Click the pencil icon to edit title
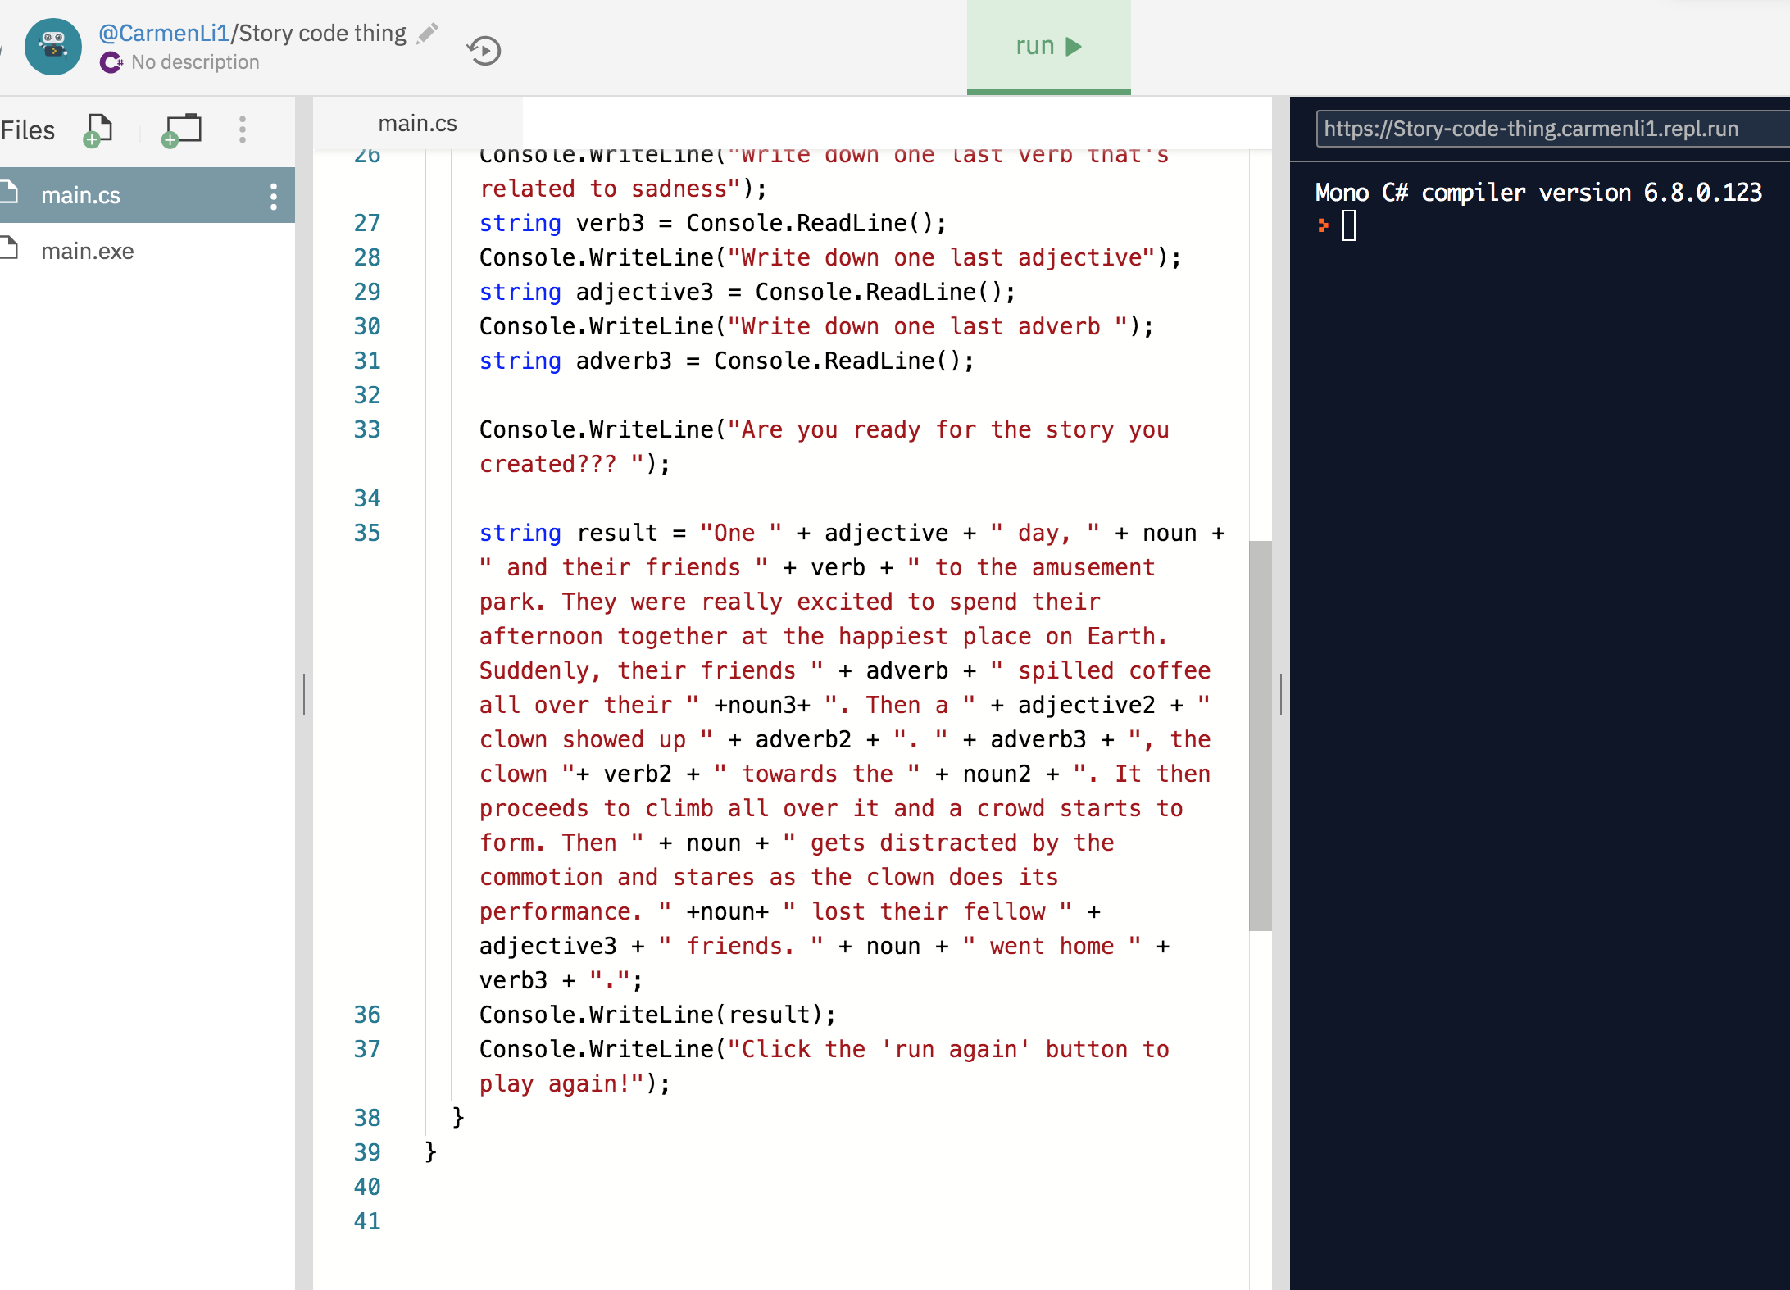 click(x=427, y=34)
